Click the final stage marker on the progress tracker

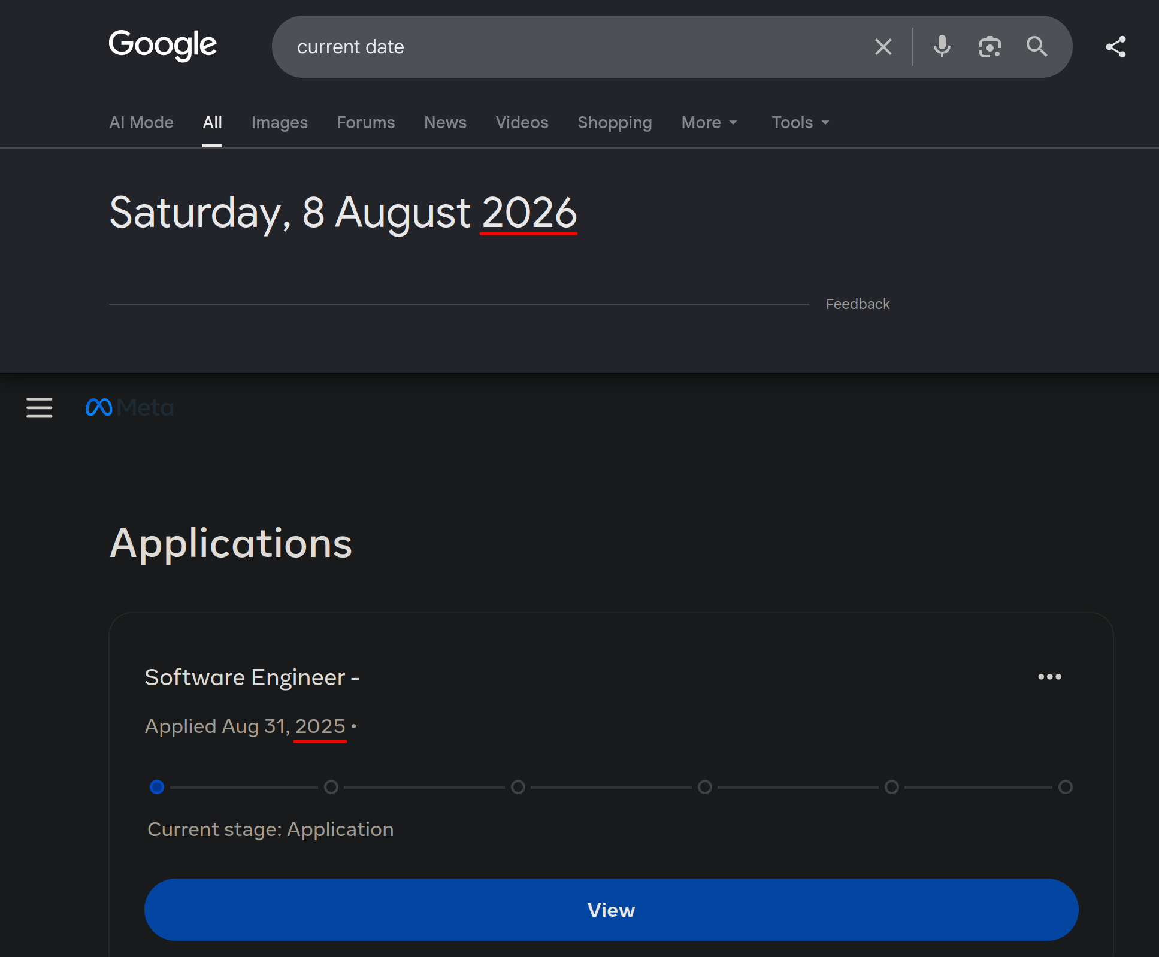click(1066, 787)
